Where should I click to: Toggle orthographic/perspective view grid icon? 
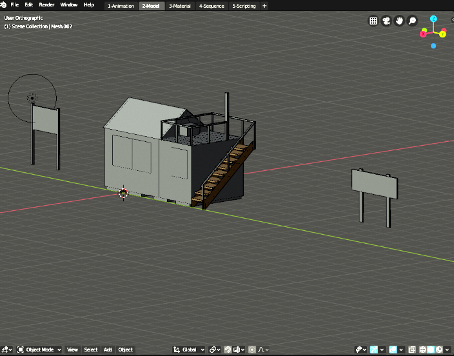point(373,21)
